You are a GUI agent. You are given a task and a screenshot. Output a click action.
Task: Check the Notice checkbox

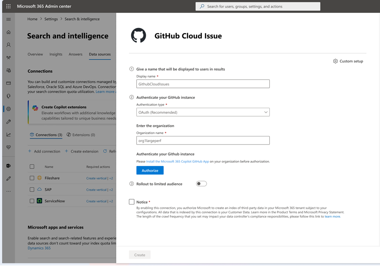coord(132,202)
